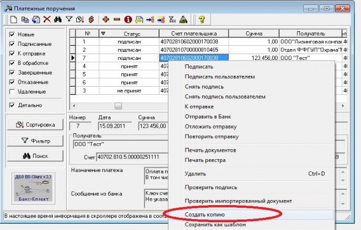Click the blue arrow with yellow box icon
Viewport: 361px width, 230px height.
(x=161, y=20)
